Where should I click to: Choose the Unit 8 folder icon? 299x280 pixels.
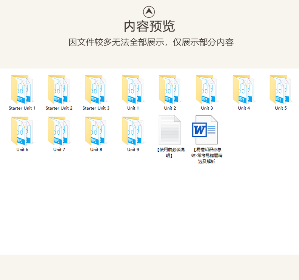[x=96, y=131]
